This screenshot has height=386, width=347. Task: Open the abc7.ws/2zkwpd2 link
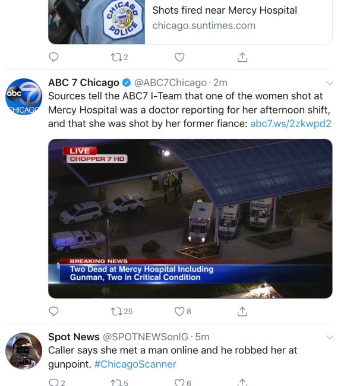291,124
